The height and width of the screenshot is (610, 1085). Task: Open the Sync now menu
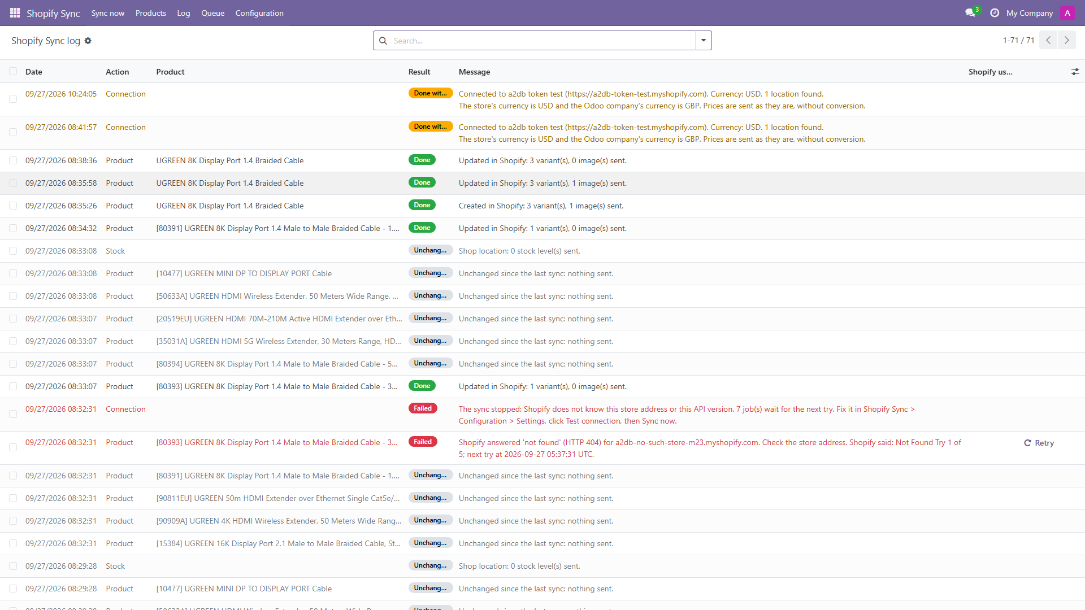[107, 13]
